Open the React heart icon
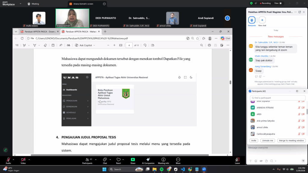This screenshot has height=173, width=308. [x=119, y=159]
